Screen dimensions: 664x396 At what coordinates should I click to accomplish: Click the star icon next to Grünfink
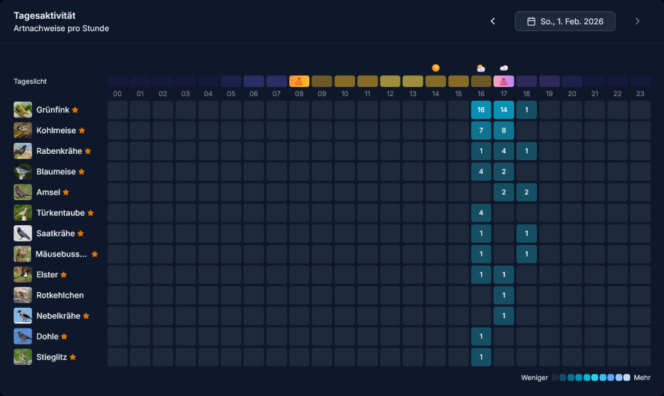click(75, 110)
